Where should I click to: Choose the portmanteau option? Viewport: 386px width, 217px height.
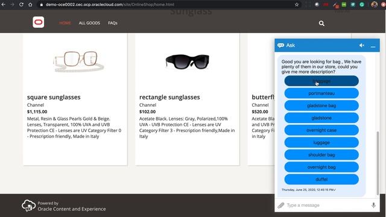click(x=321, y=93)
